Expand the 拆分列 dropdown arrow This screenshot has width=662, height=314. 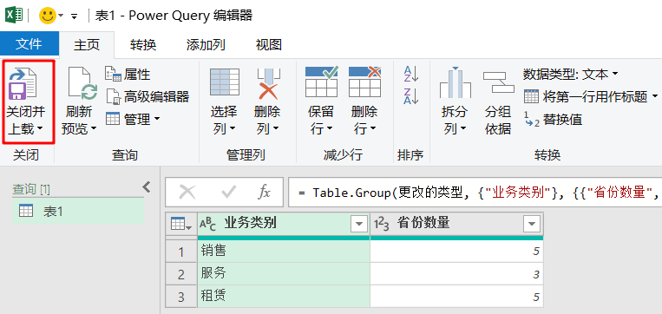463,128
